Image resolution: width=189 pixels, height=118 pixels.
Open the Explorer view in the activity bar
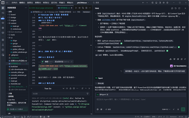3,8
